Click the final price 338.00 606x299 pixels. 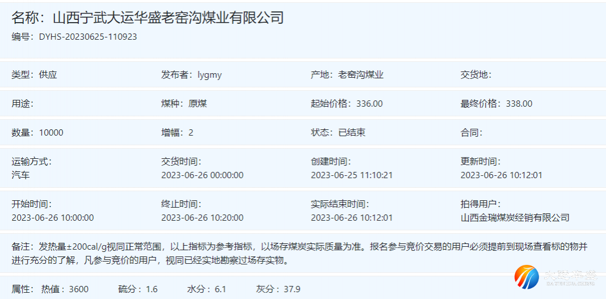(x=519, y=104)
